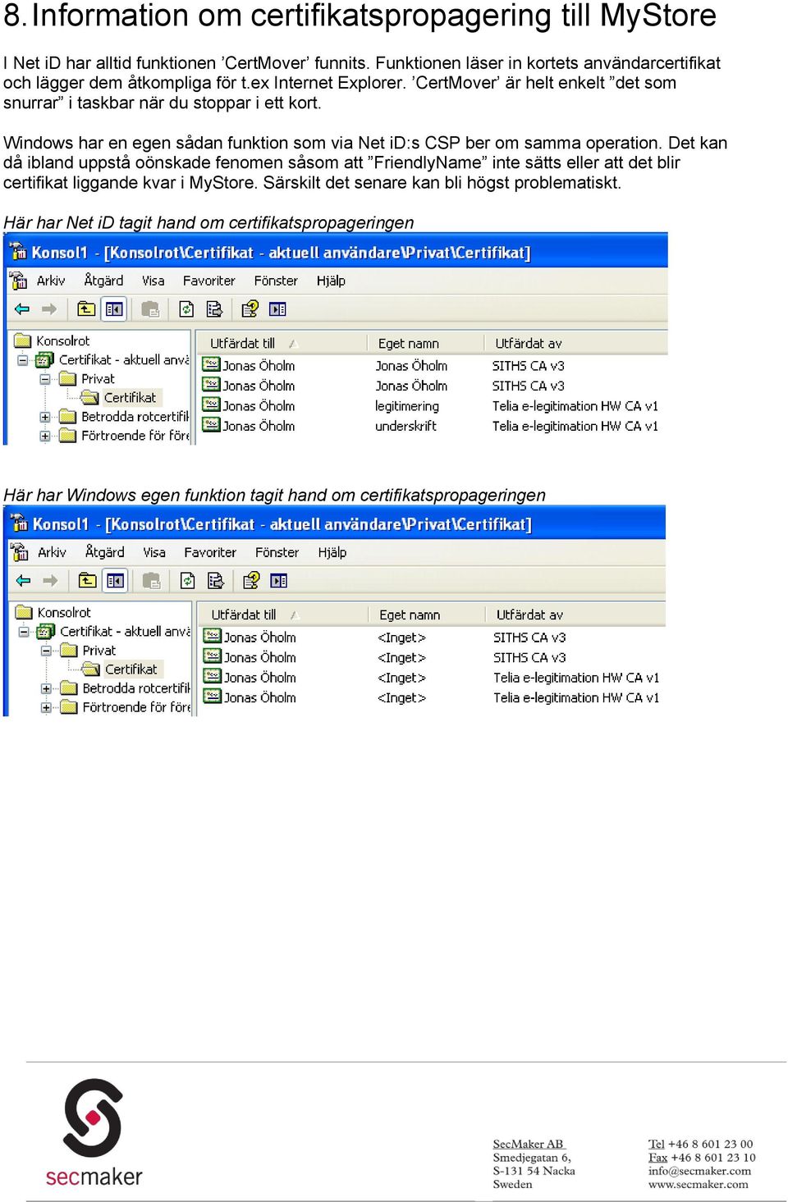This screenshot has width=788, height=1202.
Task: Click the Help icon in the first Konsol1 toolbar
Action: (250, 309)
